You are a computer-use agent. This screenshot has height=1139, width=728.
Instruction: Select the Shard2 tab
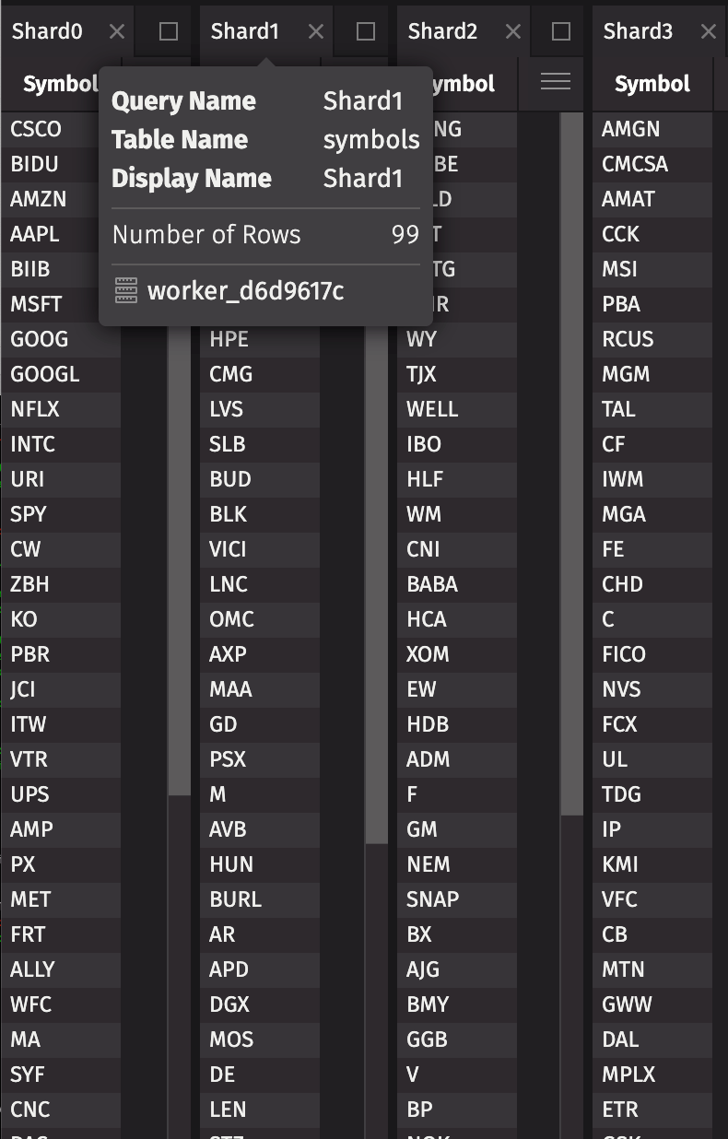443,31
